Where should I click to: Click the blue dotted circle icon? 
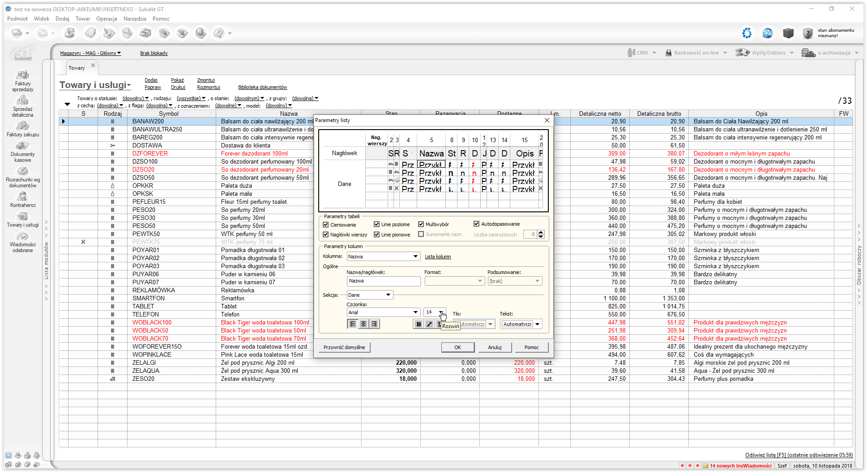[747, 33]
